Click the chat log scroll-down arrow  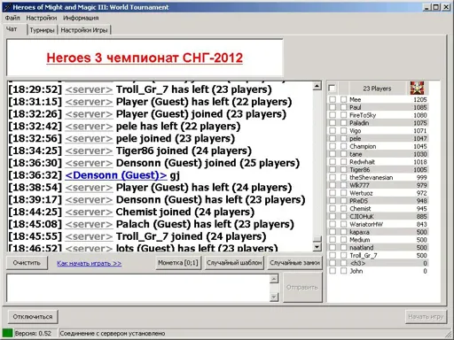click(x=317, y=247)
